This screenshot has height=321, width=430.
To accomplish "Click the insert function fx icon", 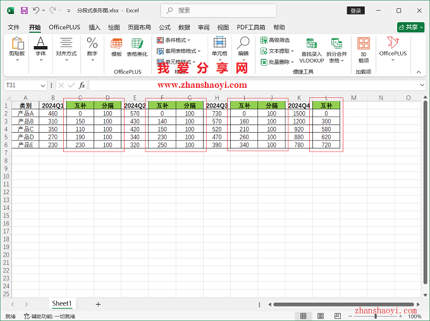I will (82, 85).
